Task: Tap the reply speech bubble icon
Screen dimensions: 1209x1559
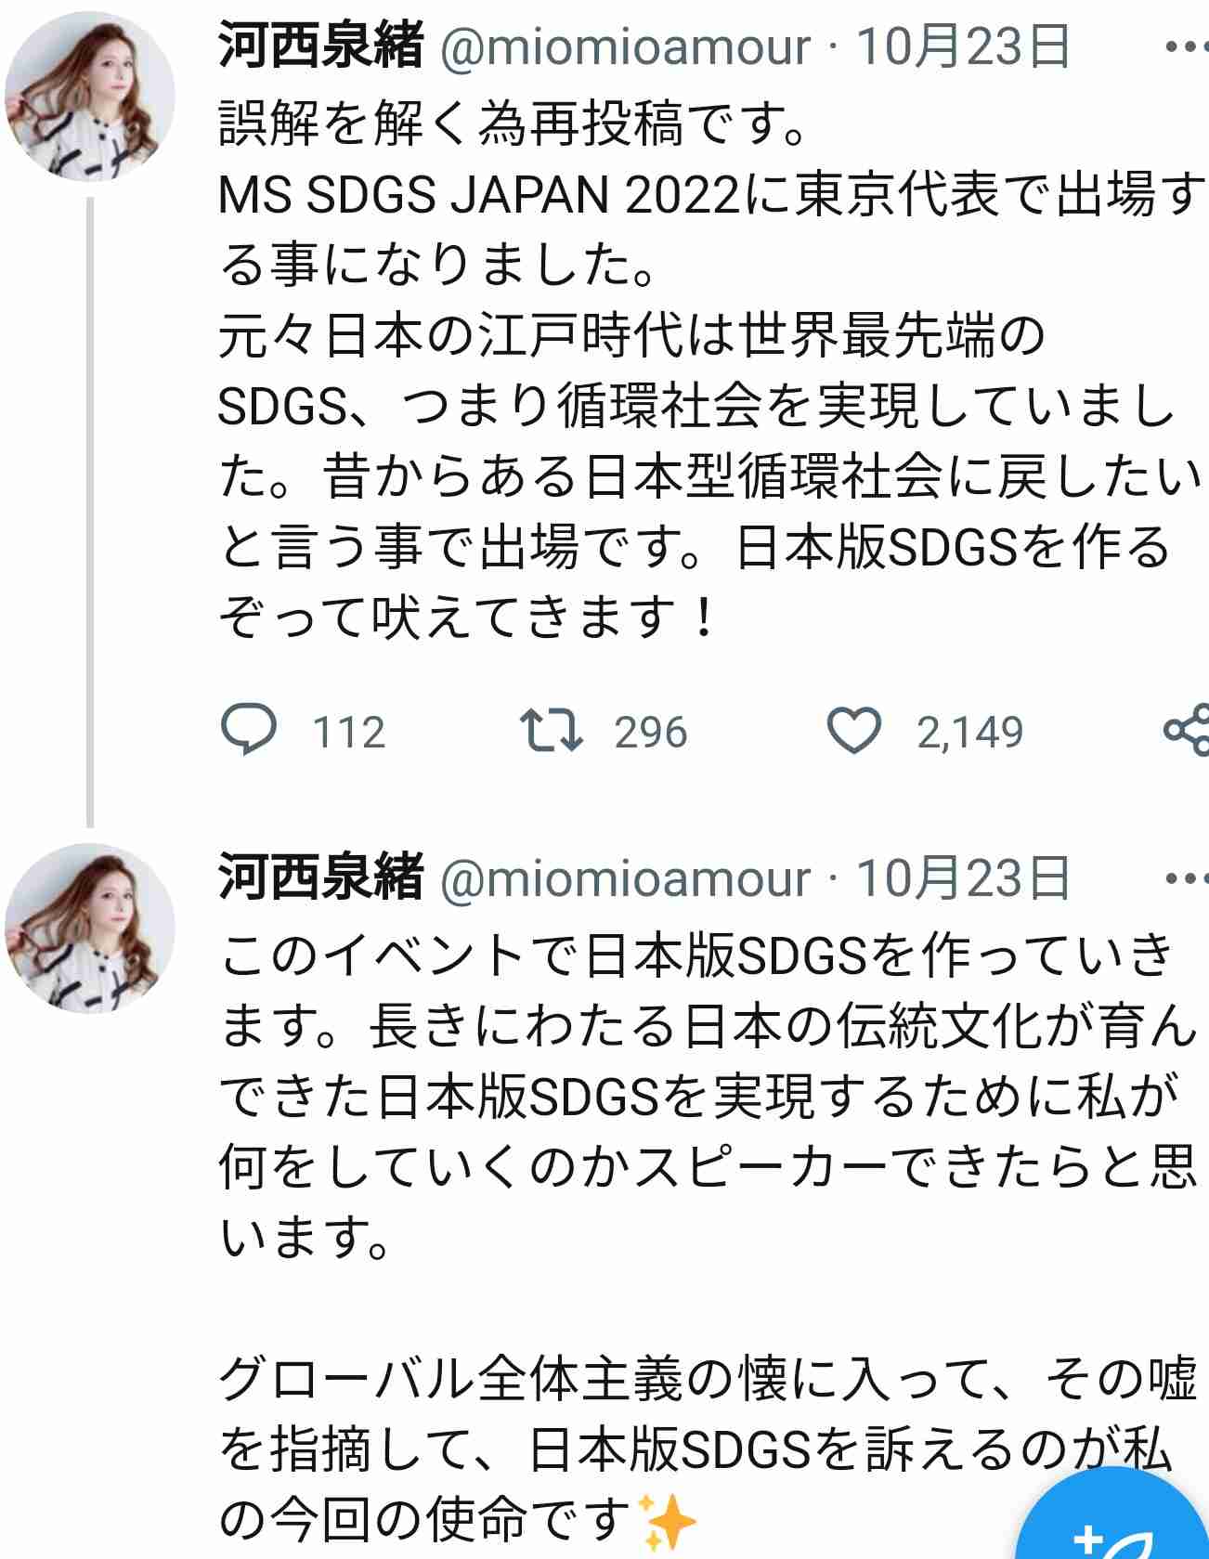Action: click(x=249, y=731)
